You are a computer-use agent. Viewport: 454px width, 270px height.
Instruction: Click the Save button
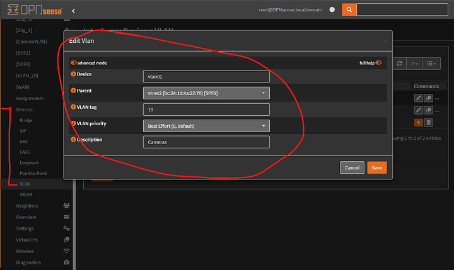pyautogui.click(x=376, y=167)
